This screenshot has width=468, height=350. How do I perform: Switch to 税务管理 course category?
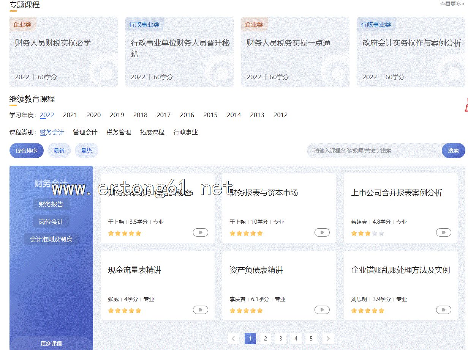(x=119, y=132)
